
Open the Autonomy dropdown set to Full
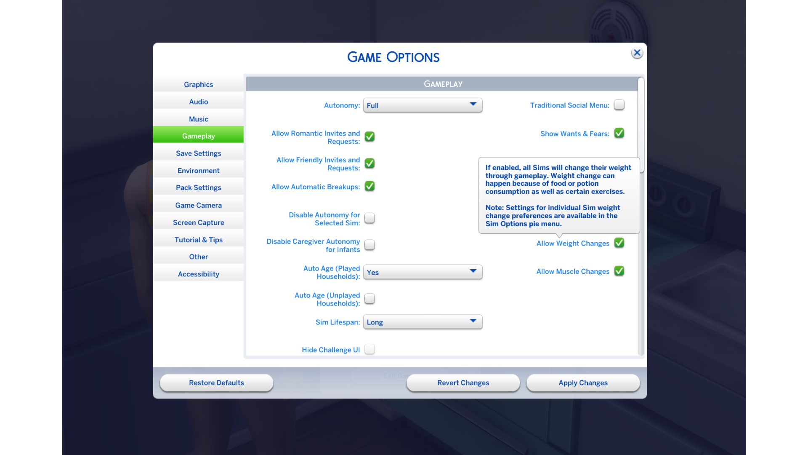(x=423, y=105)
